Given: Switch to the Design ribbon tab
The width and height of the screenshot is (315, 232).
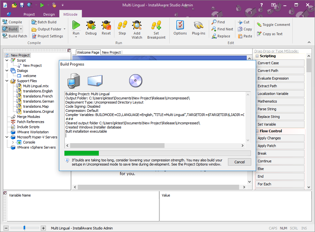Looking at the screenshot, I should (49, 14).
